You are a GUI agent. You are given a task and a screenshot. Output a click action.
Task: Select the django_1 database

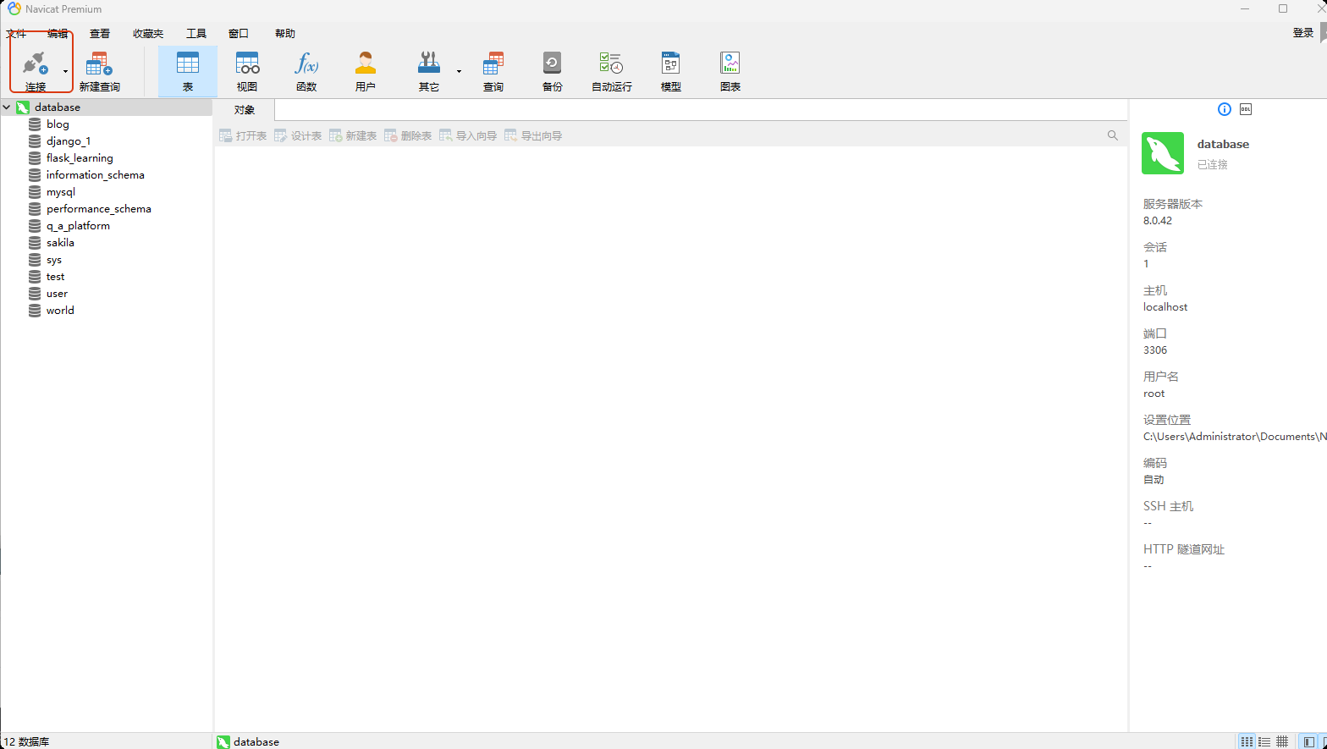(x=69, y=141)
